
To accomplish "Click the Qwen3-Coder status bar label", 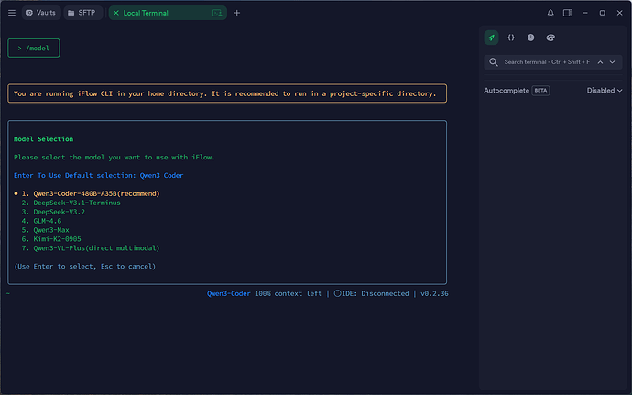I will point(229,293).
